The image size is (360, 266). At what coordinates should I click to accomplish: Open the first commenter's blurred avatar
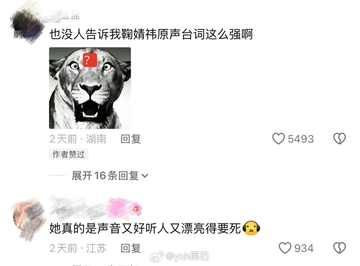click(x=28, y=26)
